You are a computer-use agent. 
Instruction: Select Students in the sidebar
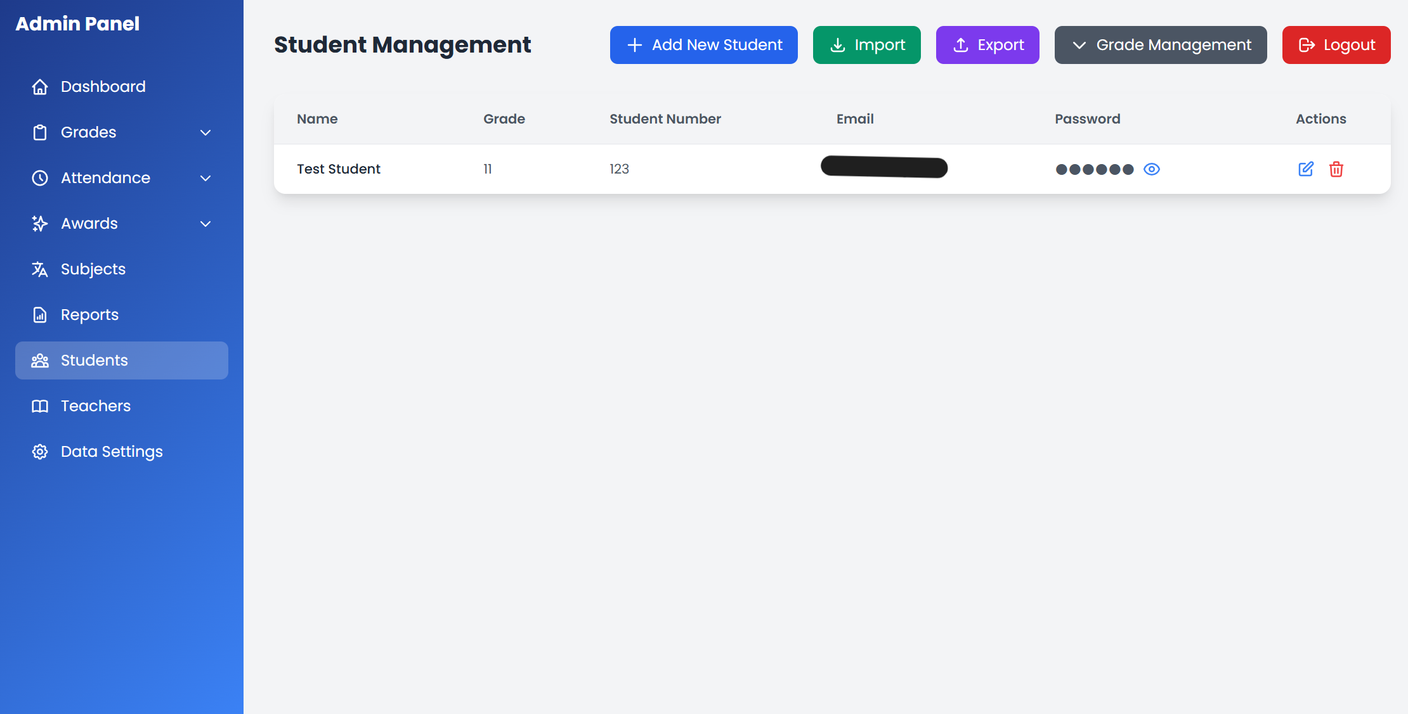122,360
